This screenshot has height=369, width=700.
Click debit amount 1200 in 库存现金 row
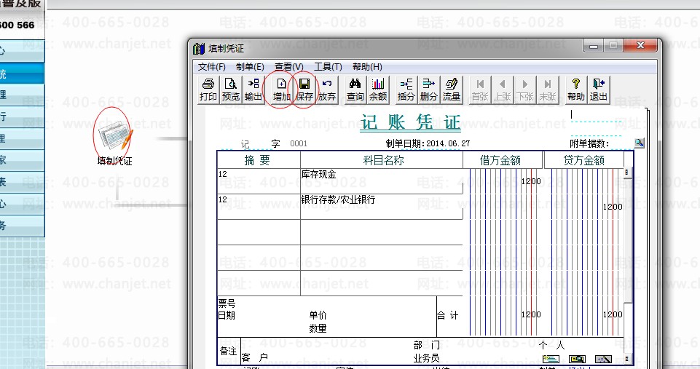pyautogui.click(x=531, y=181)
